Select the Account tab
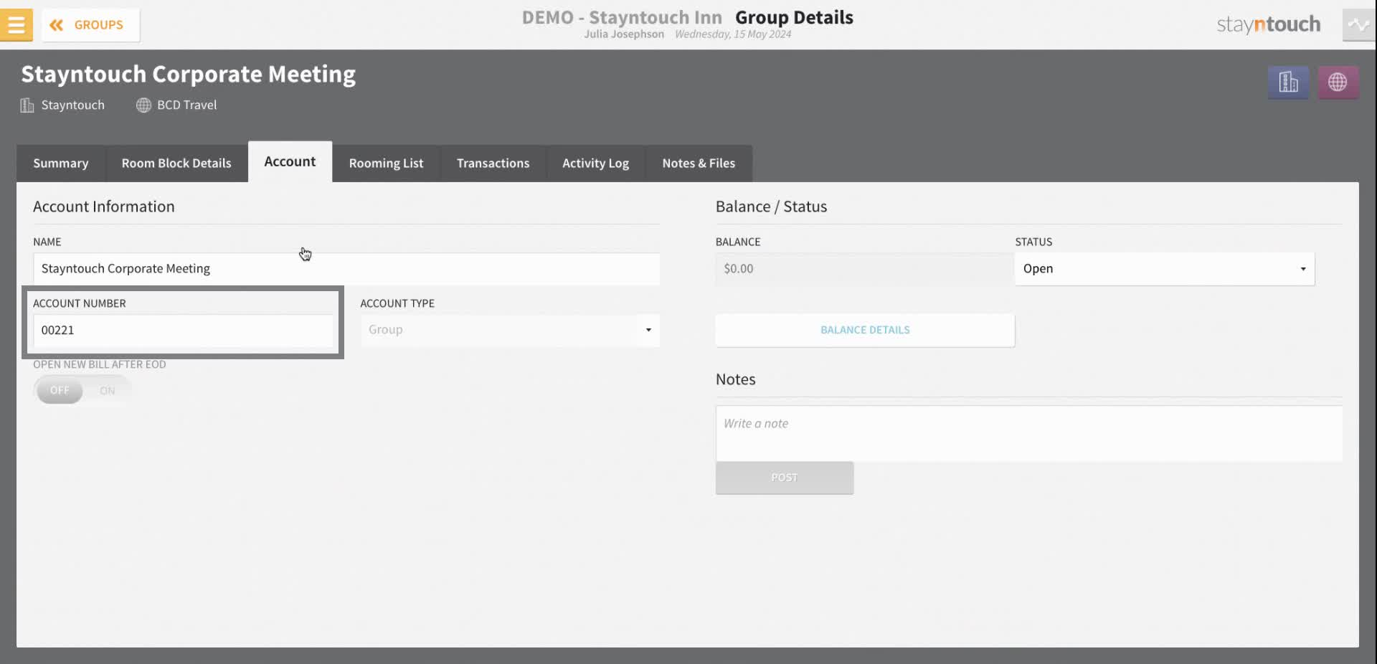This screenshot has height=664, width=1377. 290,162
